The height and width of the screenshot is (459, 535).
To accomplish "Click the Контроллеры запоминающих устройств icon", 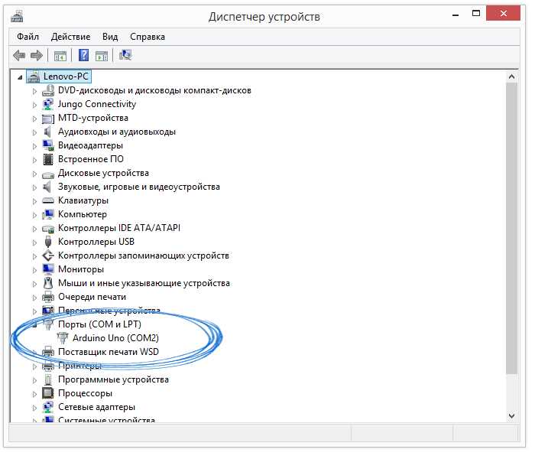I will click(x=47, y=256).
